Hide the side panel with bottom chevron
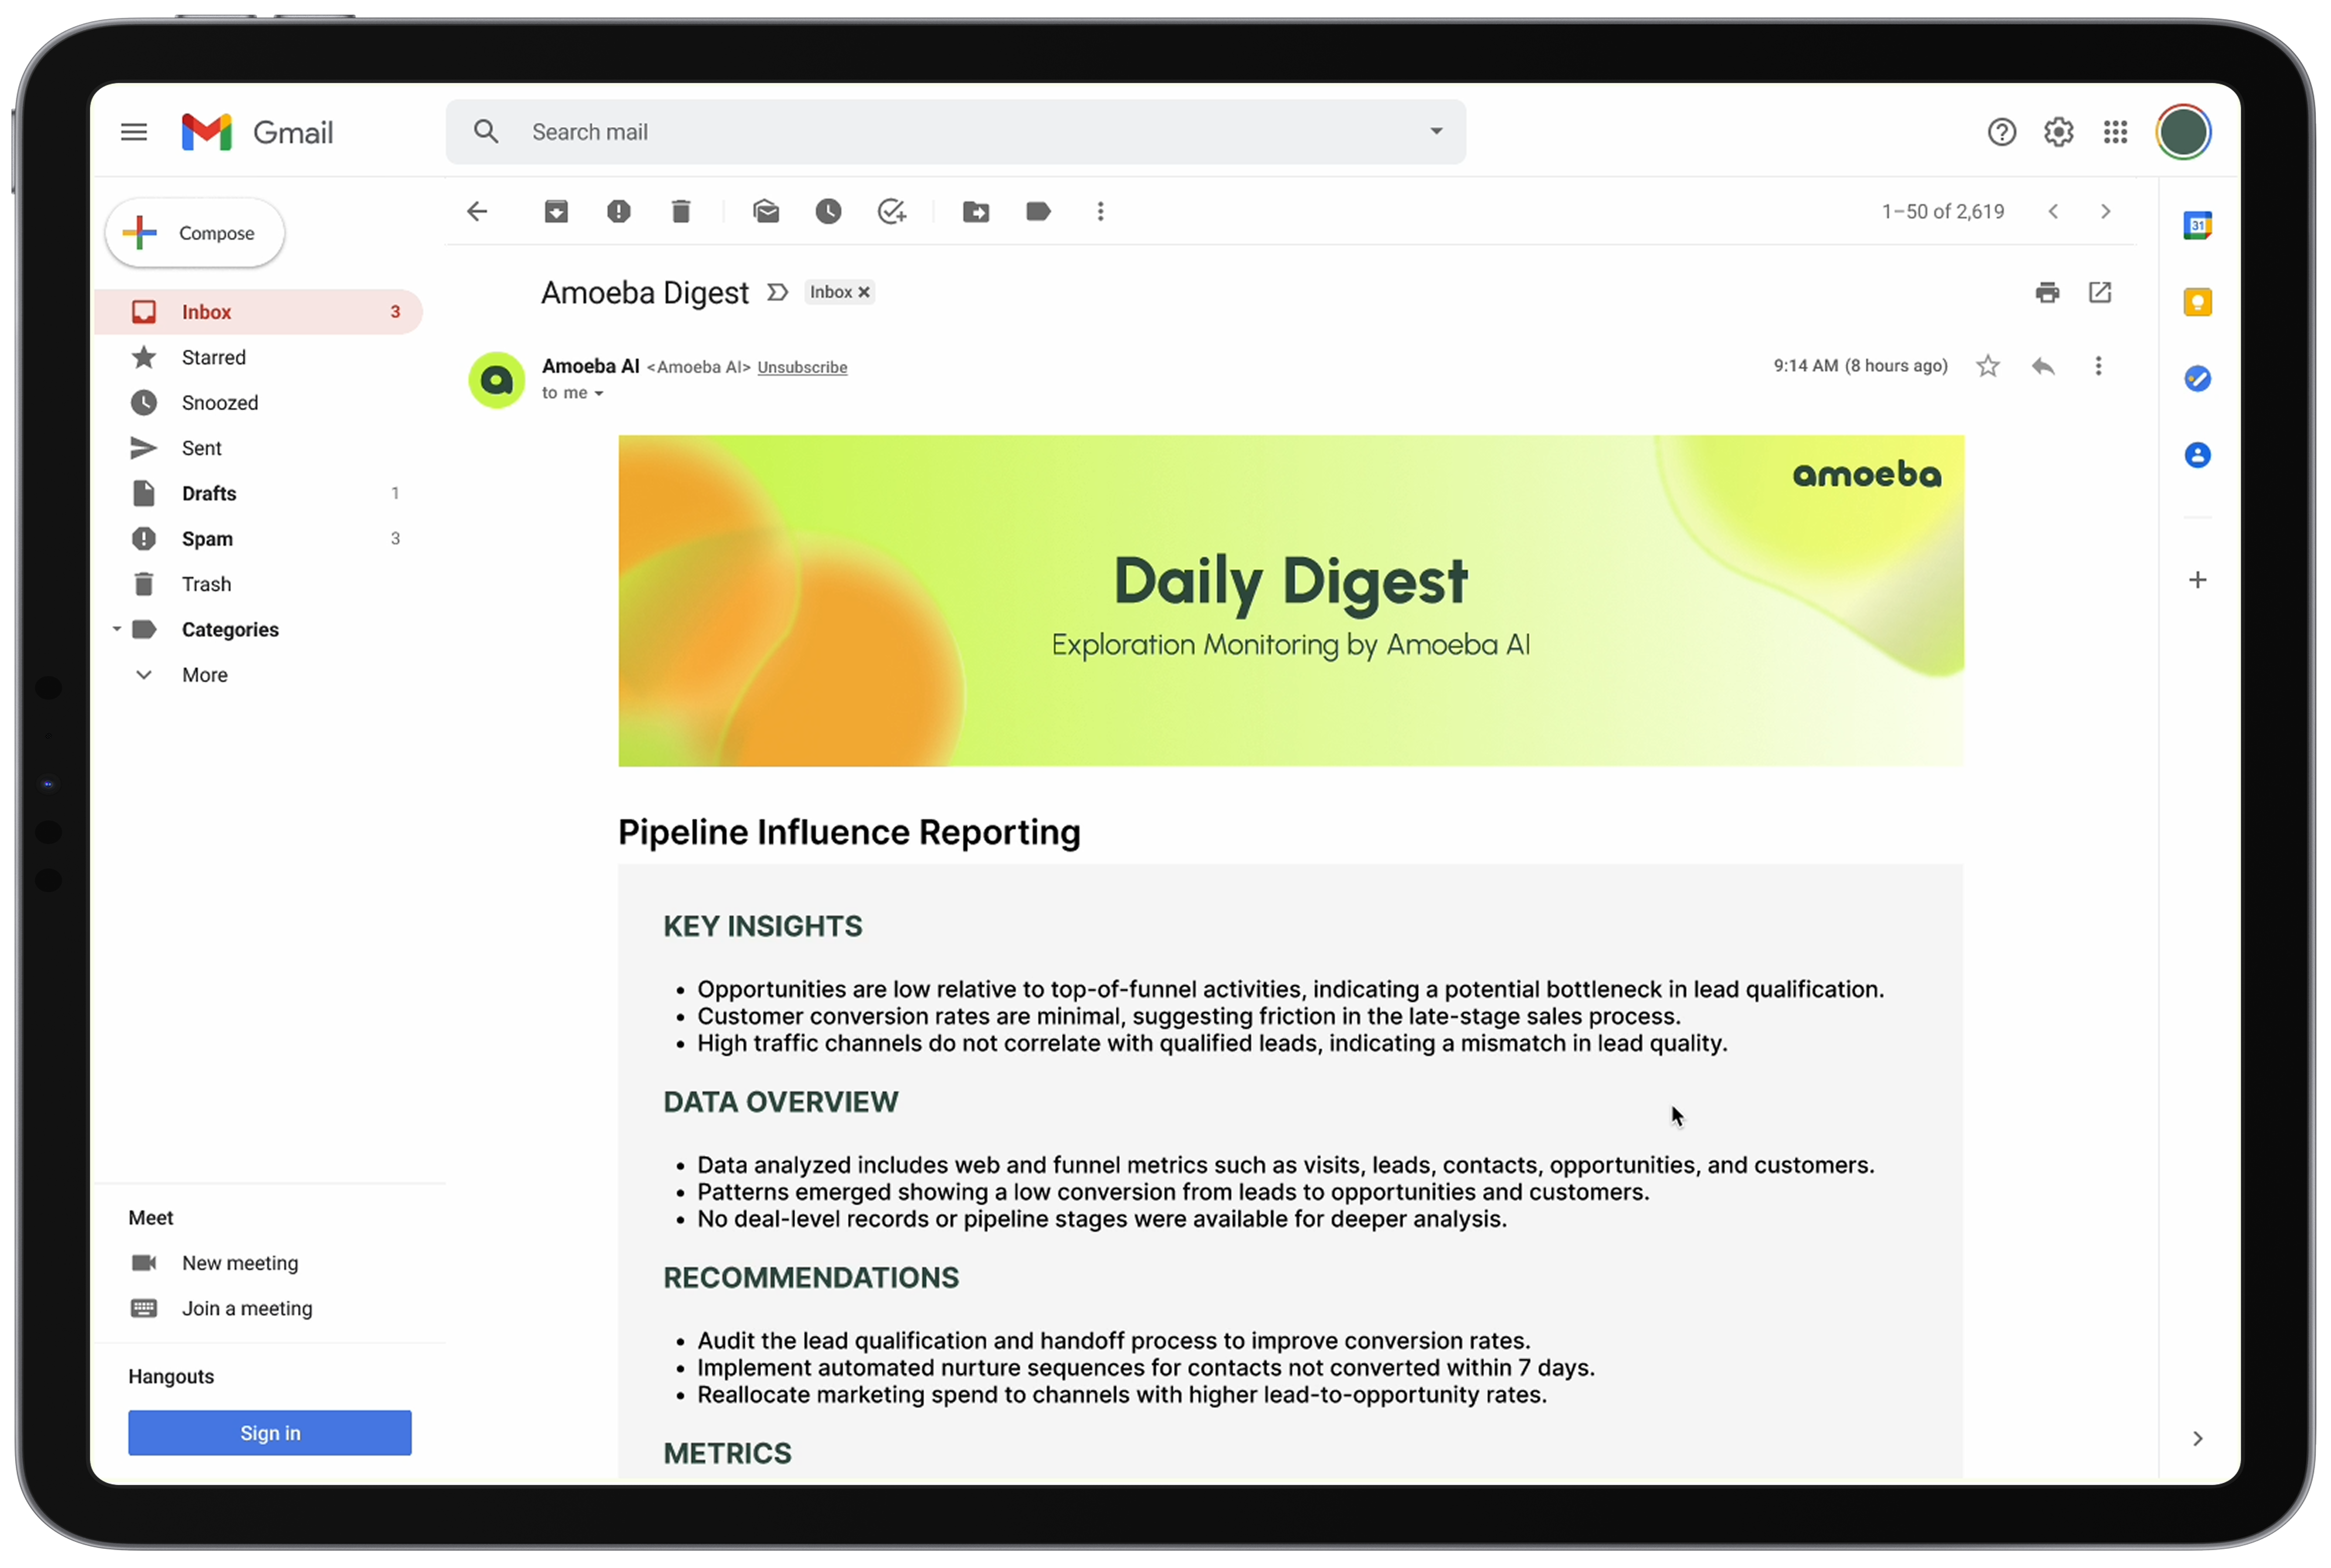 2197,1438
